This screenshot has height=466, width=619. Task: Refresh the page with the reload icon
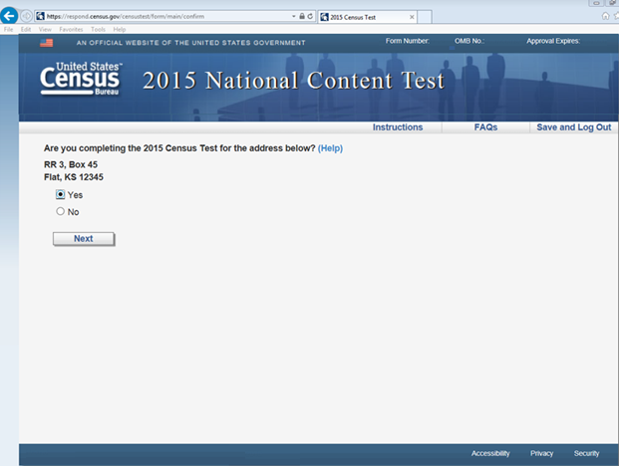tap(310, 16)
